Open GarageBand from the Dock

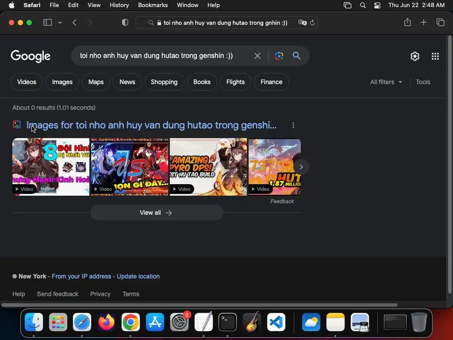point(252,322)
